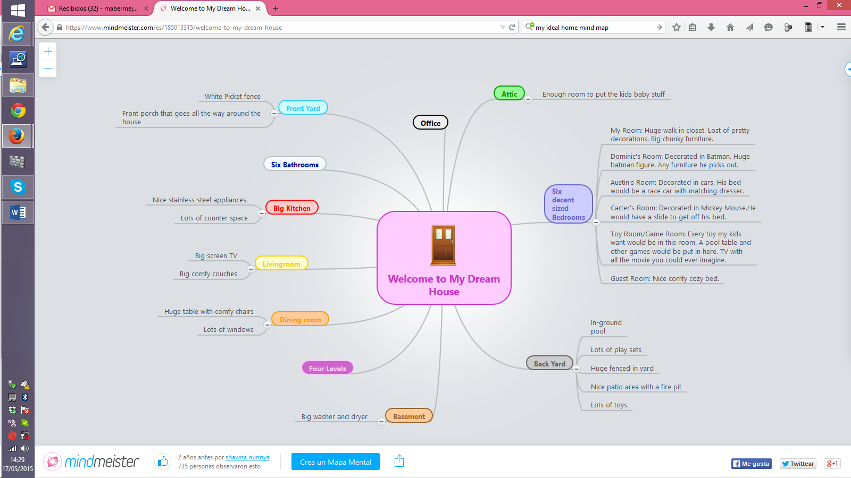Open the Firefox Hello smiley icon

(x=768, y=27)
